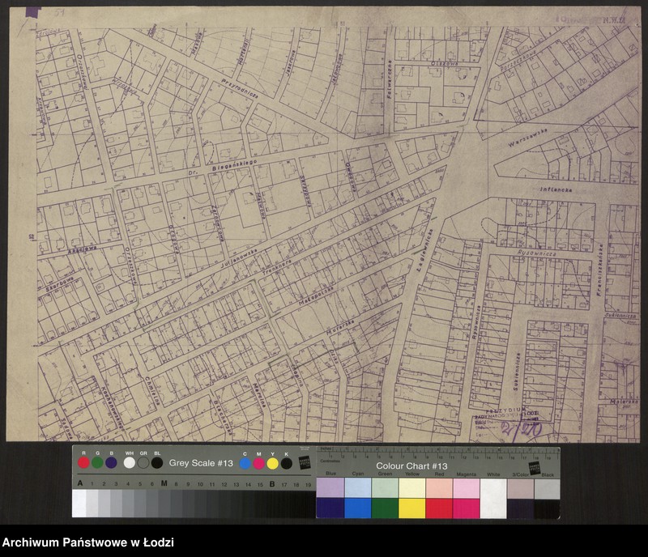Viewport: 648px width, 557px height.
Task: Select the bright Yellow swatch in Colour Chart
Action: [411, 508]
